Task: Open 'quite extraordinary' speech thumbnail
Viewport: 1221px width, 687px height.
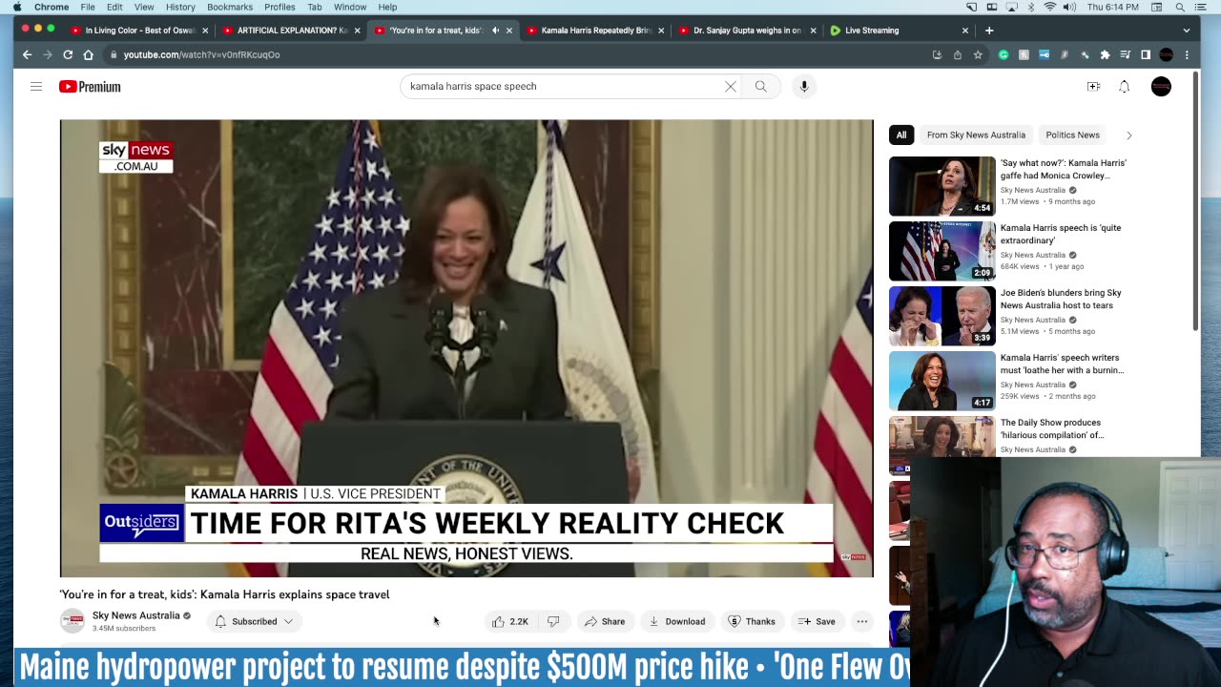Action: click(x=942, y=251)
